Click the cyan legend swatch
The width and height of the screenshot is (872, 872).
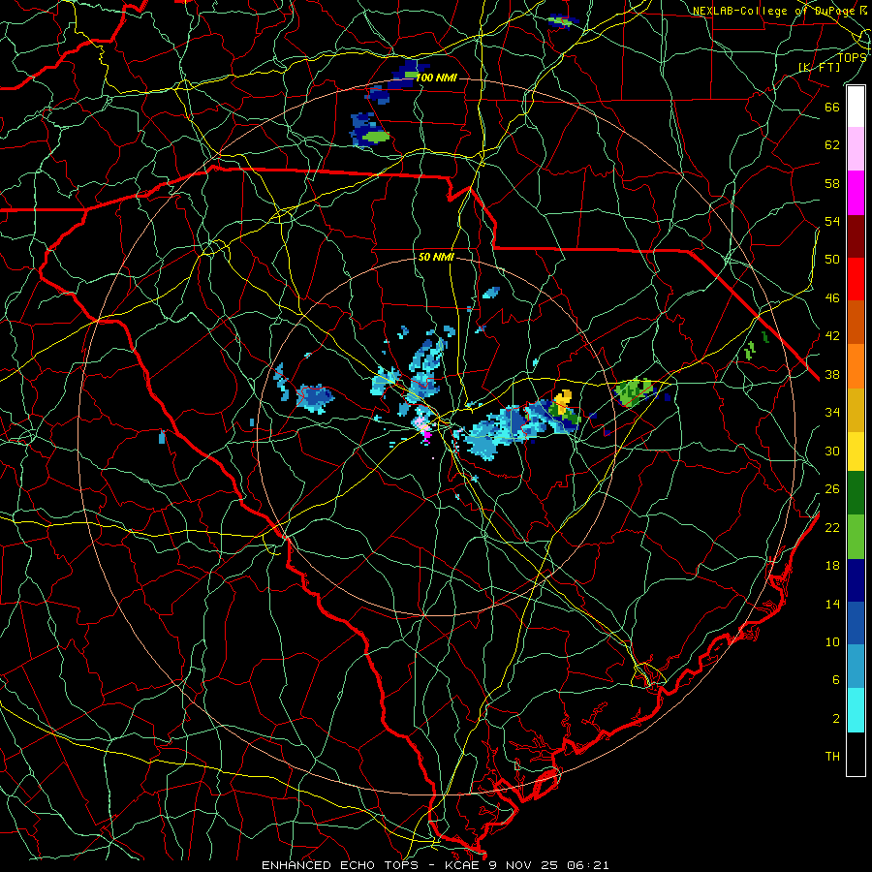(x=856, y=710)
